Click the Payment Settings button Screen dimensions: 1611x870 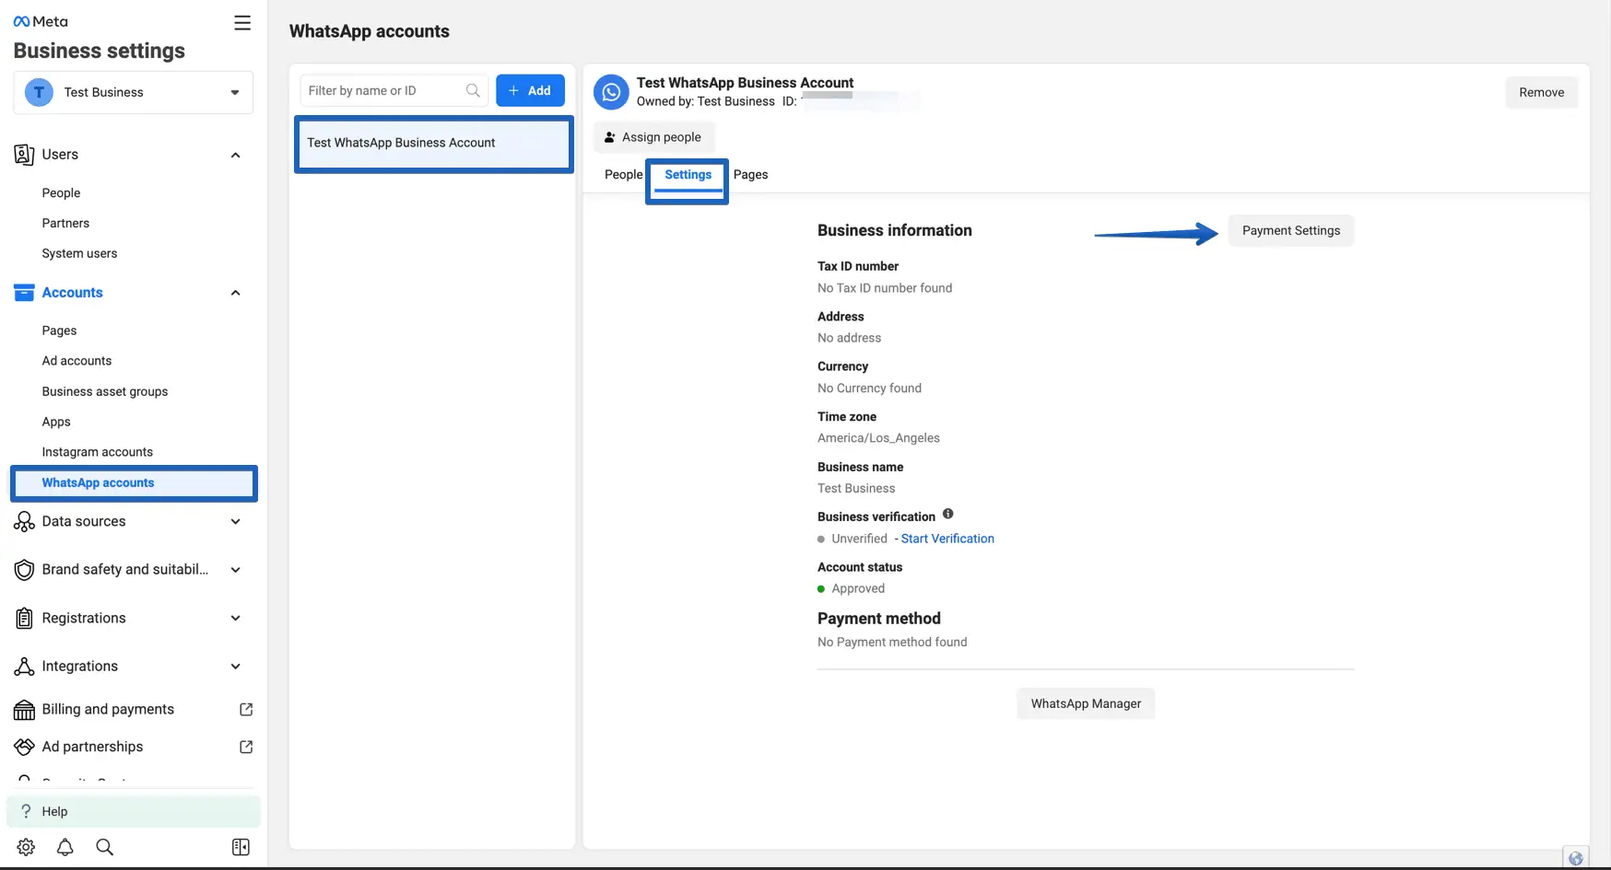click(x=1290, y=231)
